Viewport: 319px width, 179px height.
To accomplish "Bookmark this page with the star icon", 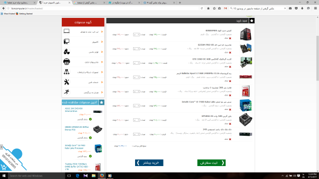I will pyautogui.click(x=214, y=8).
